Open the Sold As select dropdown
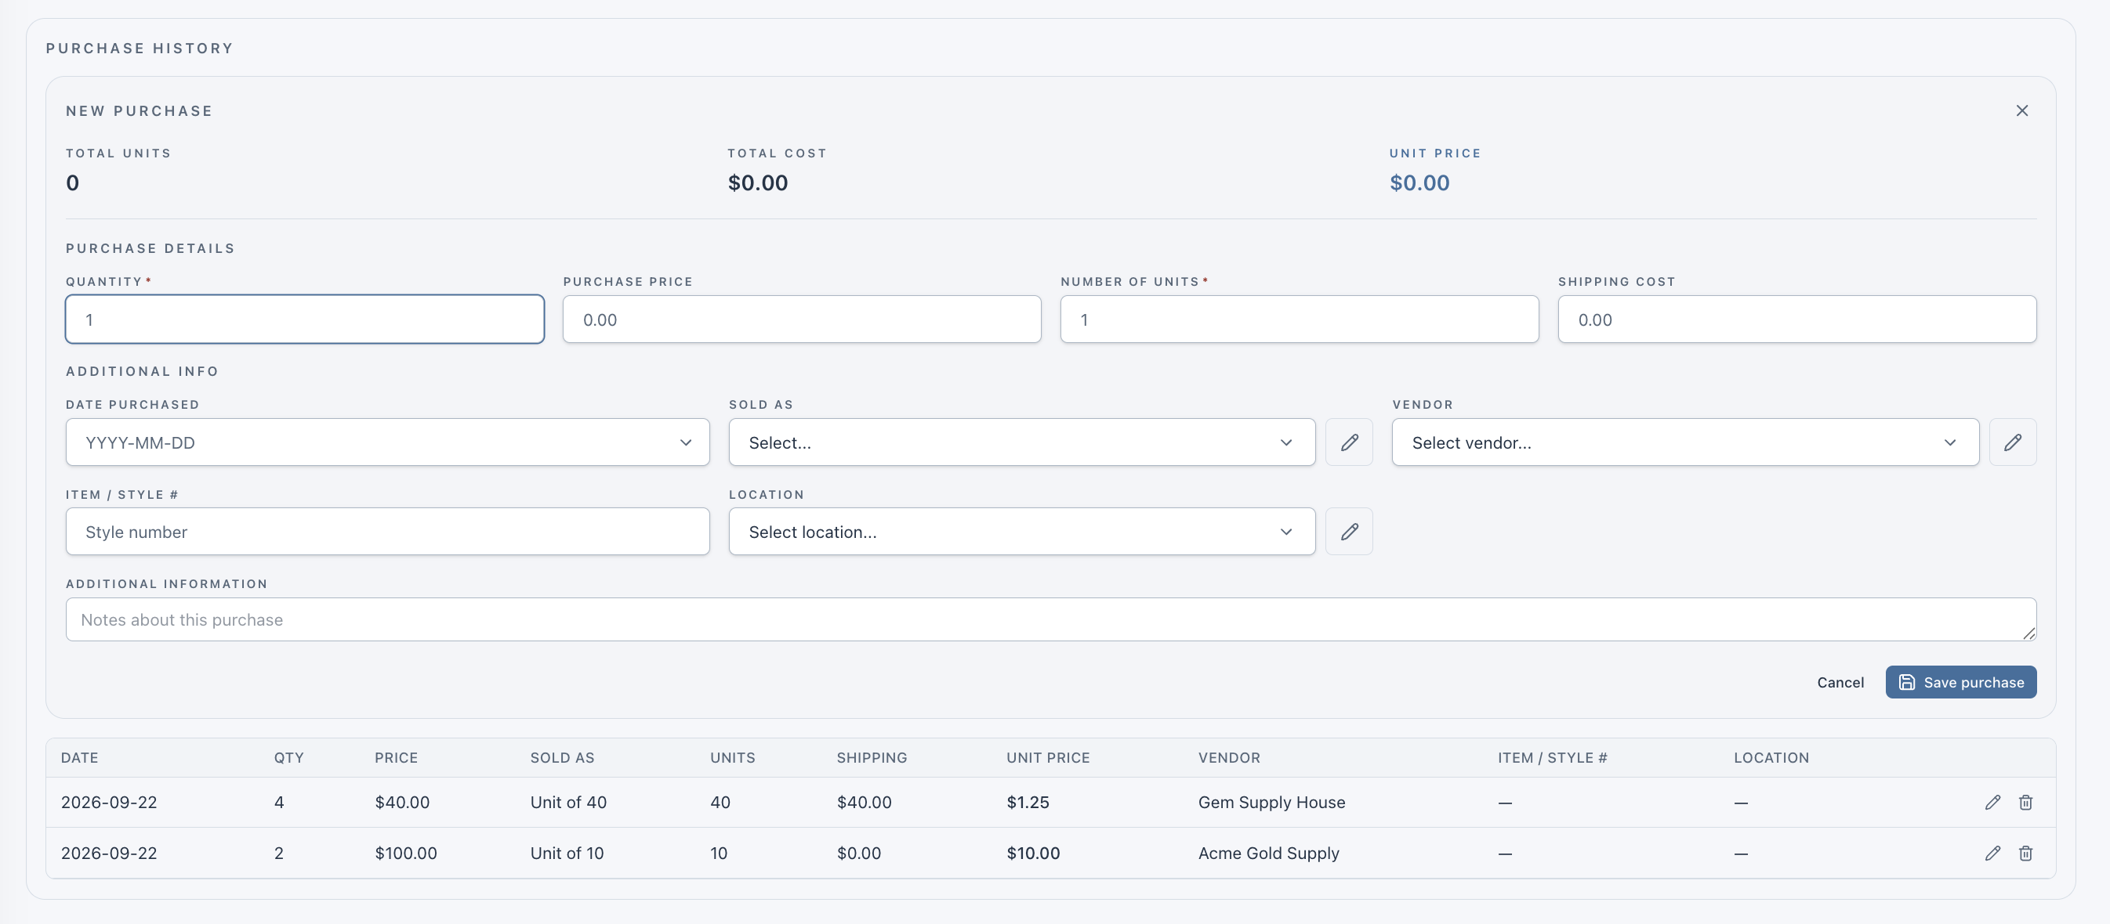This screenshot has width=2110, height=924. pos(1021,442)
